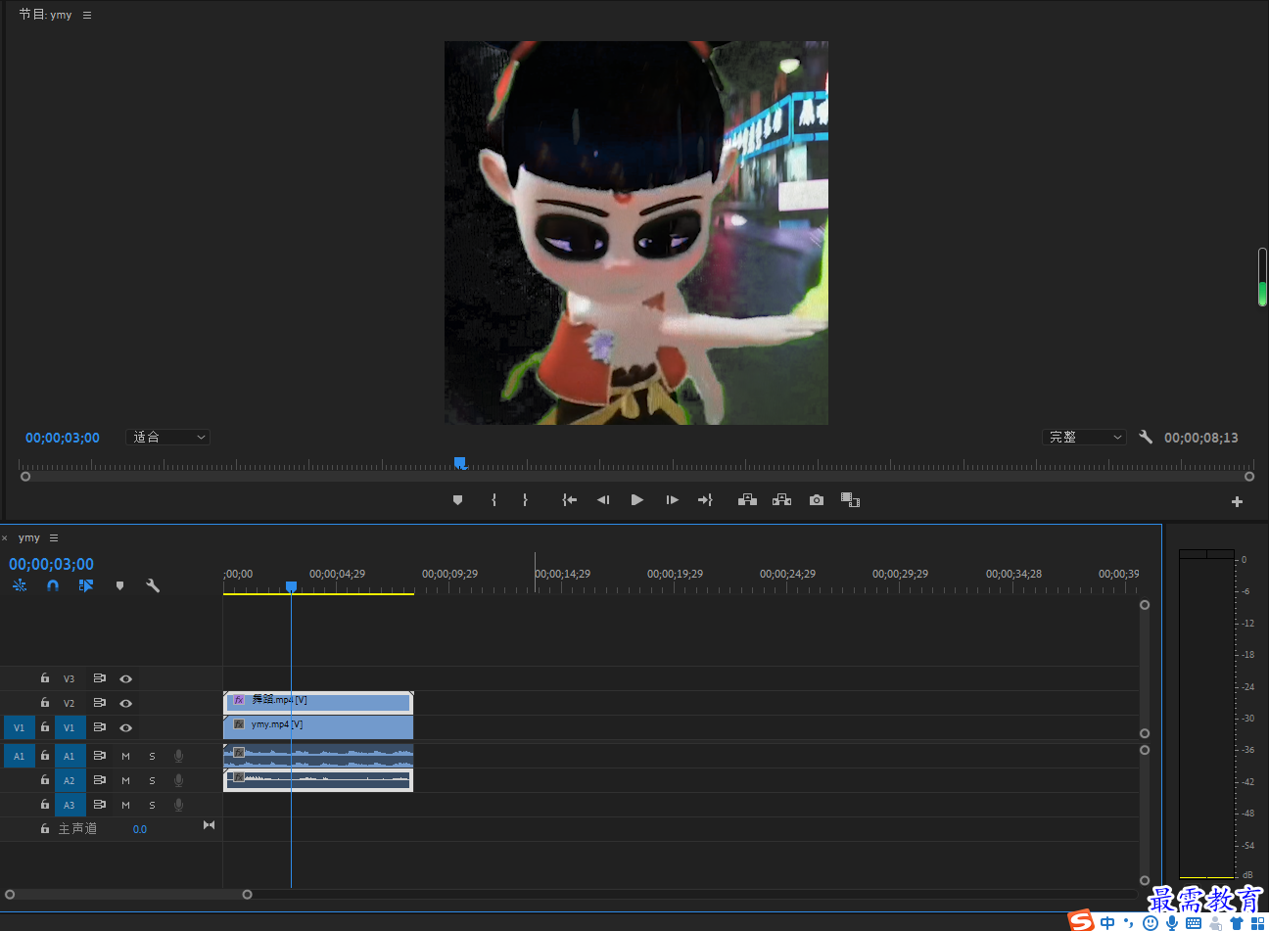Select the ymy.mp4 video clip

tap(318, 726)
